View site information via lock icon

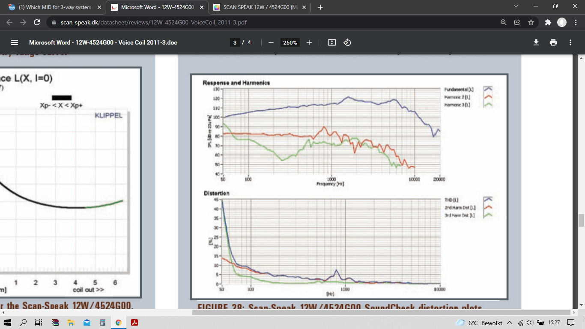[x=53, y=22]
